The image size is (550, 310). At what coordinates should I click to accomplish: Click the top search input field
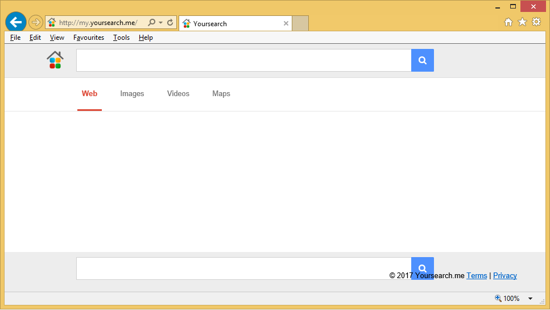click(244, 60)
